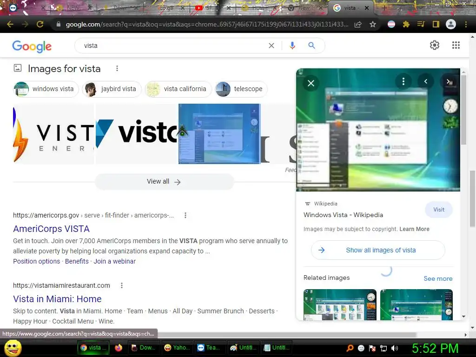
Task: Filter images by windows vista chip
Action: [x=46, y=89]
